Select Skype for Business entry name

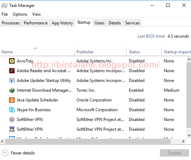click(x=34, y=110)
